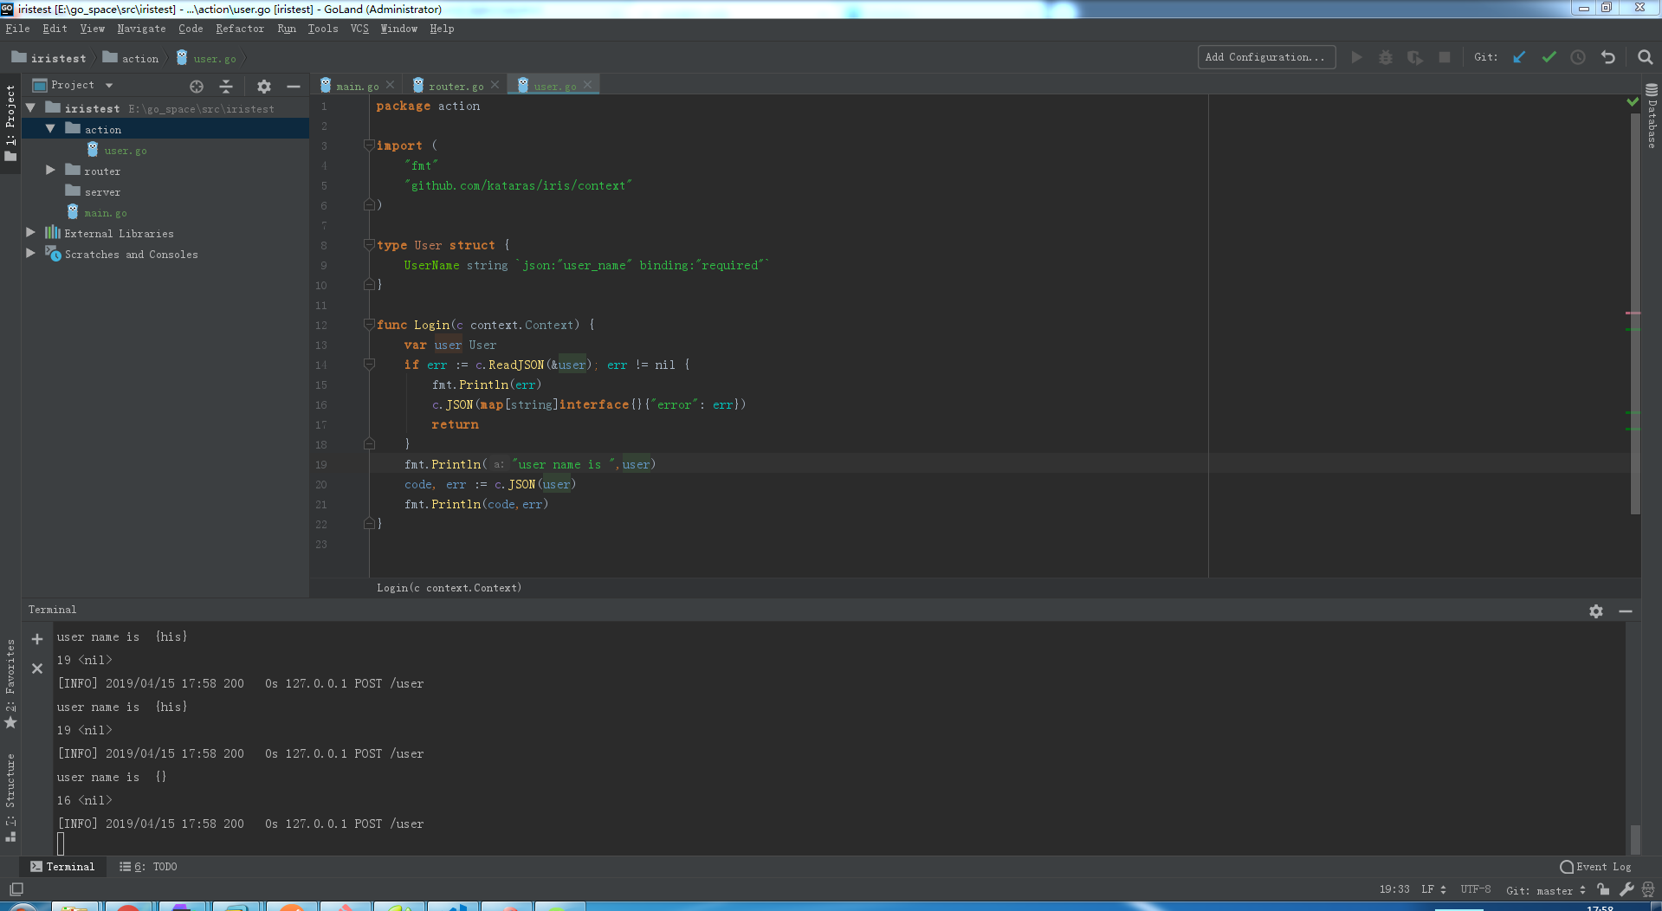
Task: Select file in project with locate icon
Action: [x=196, y=86]
